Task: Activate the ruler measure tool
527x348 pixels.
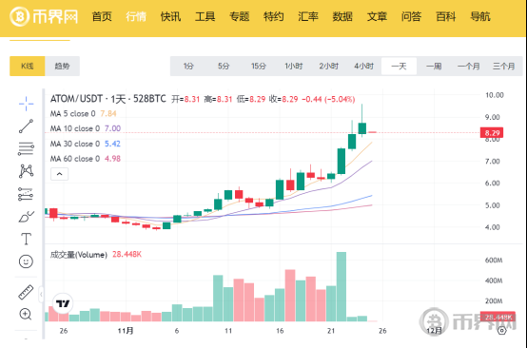Action: pos(26,292)
